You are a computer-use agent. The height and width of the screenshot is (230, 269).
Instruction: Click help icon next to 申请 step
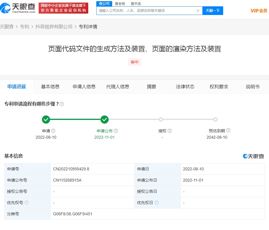53,131
